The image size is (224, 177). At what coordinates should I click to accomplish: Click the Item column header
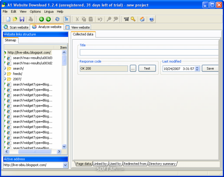[63, 47]
